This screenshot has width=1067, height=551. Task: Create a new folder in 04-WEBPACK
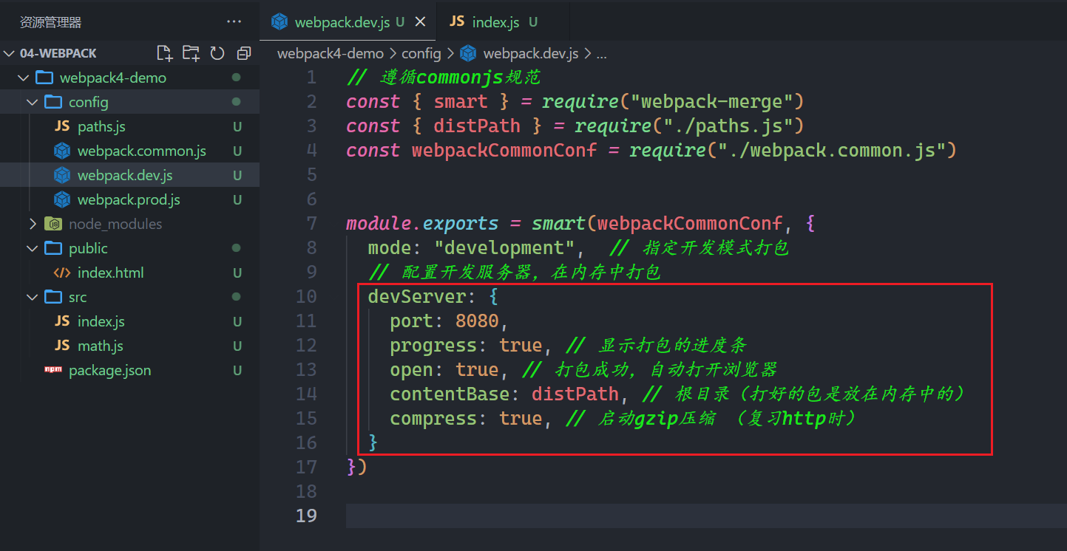(191, 53)
